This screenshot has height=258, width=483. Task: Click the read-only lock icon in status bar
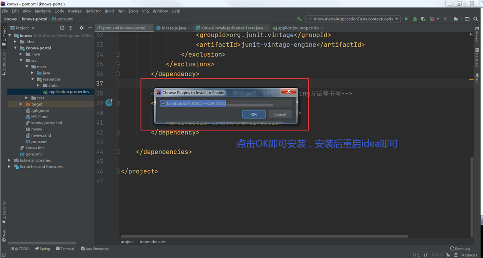pyautogui.click(x=448, y=255)
